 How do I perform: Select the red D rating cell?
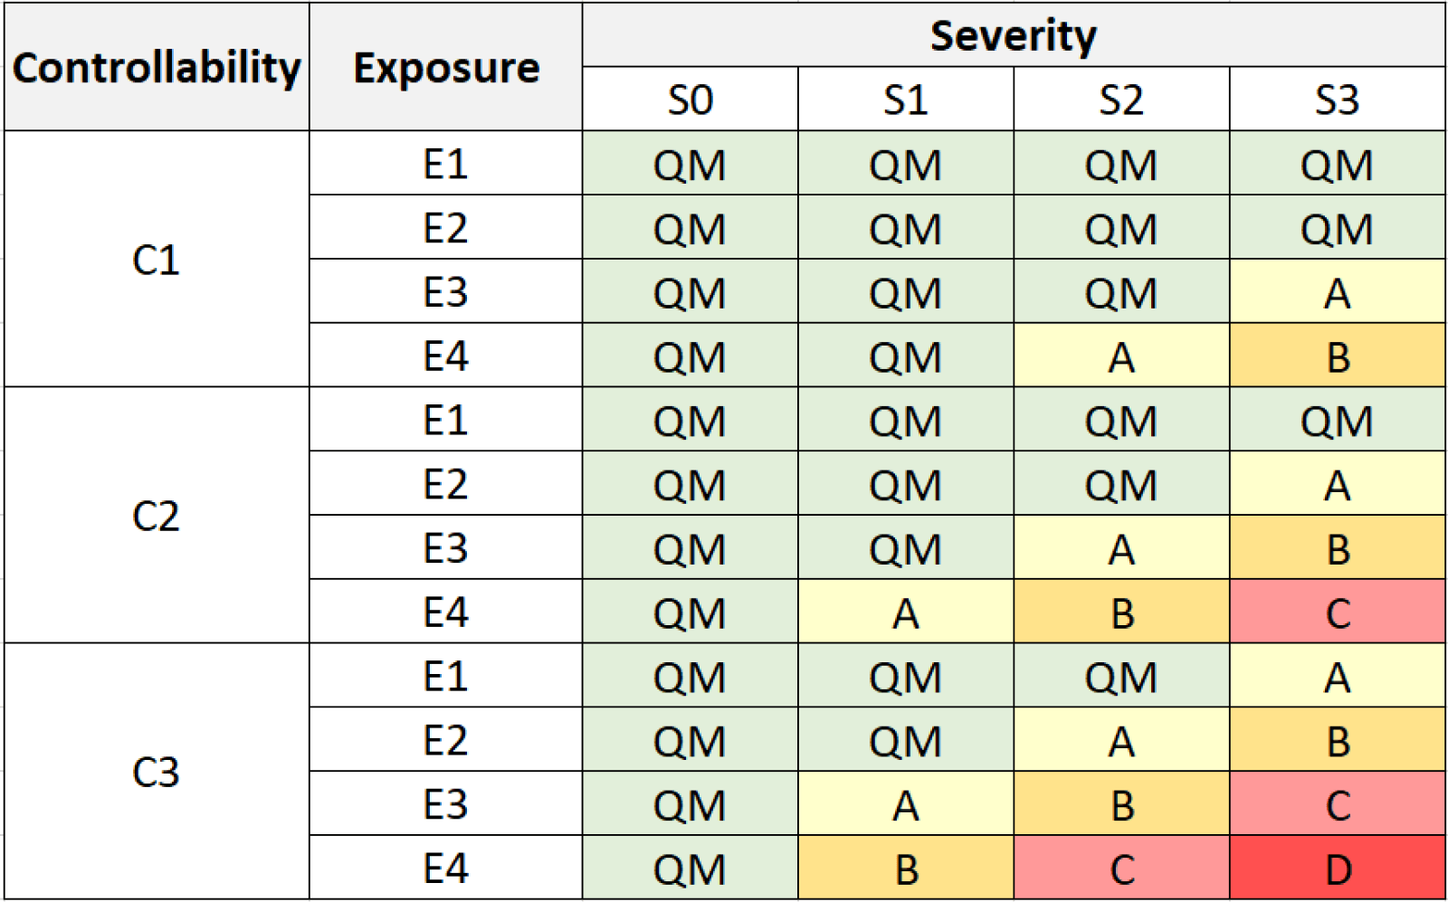[x=1337, y=869]
